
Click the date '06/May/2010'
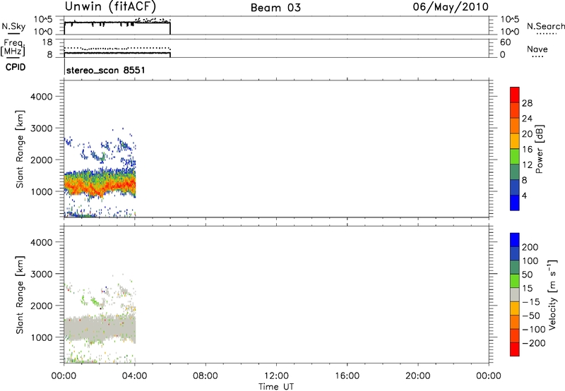point(451,7)
